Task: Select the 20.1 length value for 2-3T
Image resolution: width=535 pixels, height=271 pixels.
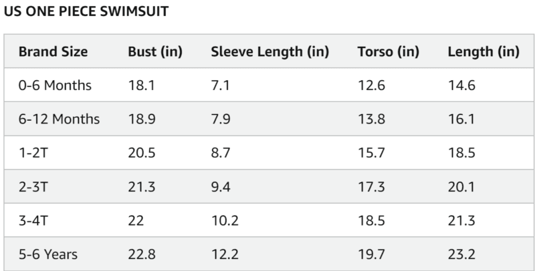Action: pos(461,187)
